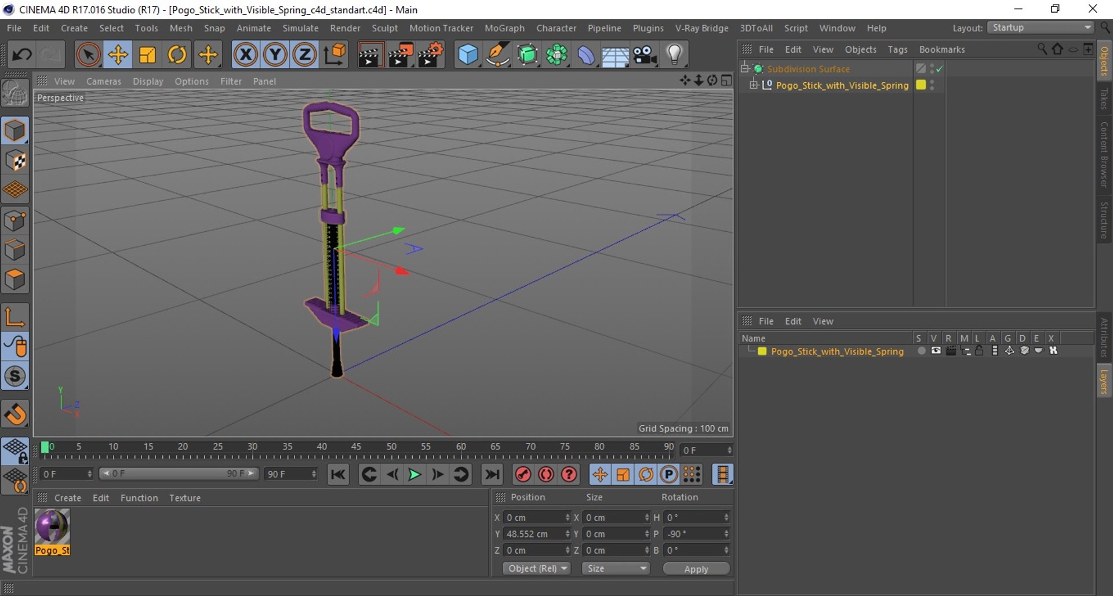Open material manager Texture menu
The width and height of the screenshot is (1113, 596).
click(184, 498)
